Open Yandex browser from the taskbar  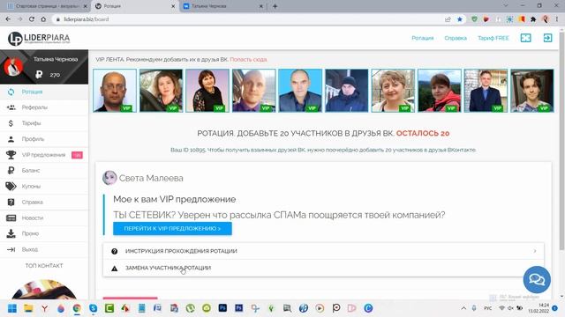point(45,308)
